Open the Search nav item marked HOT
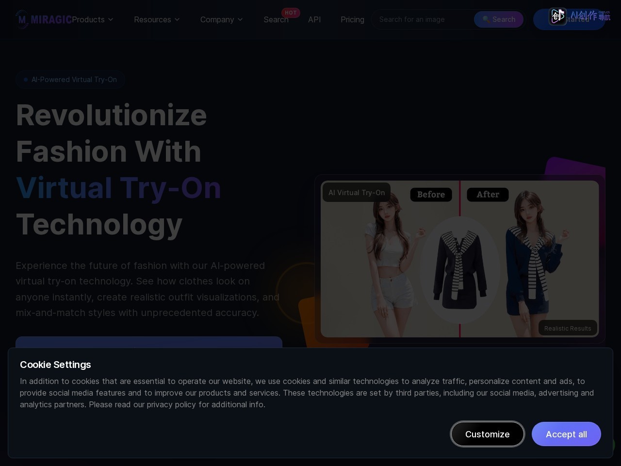Viewport: 621px width, 466px height. 276,19
